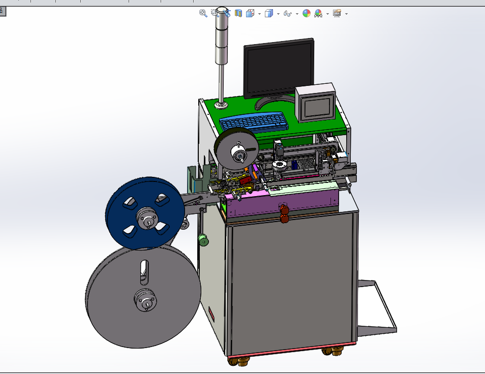The image size is (485, 374).
Task: Open the View Orientation dropdown arrow
Action: coord(259,14)
